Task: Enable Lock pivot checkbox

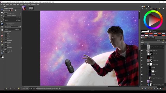Action: (6, 53)
